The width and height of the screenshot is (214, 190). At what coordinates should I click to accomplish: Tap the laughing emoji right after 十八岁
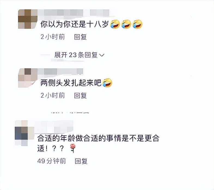tap(115, 24)
